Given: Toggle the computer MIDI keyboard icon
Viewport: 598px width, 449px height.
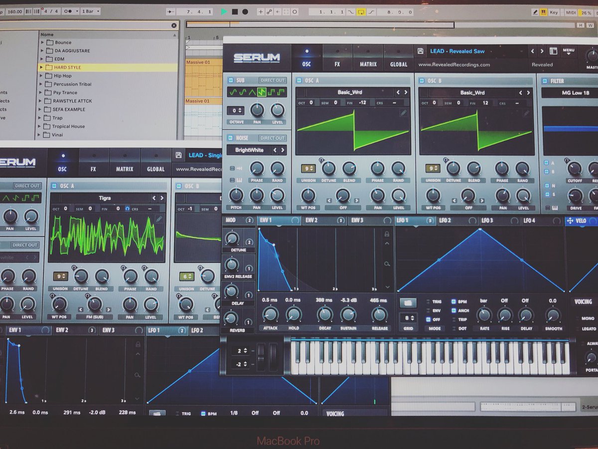Looking at the screenshot, I should [543, 12].
